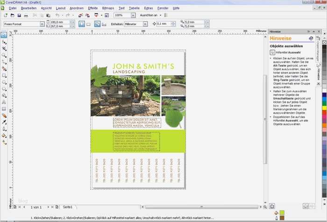
Task: Switch to the Seite1 page tab
Action: pyautogui.click(x=67, y=207)
